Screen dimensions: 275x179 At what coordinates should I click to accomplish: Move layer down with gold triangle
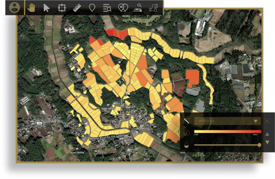pyautogui.click(x=267, y=142)
